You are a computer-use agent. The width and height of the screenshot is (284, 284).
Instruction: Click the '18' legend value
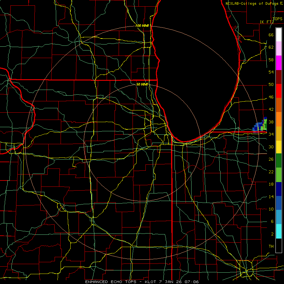point(271,184)
